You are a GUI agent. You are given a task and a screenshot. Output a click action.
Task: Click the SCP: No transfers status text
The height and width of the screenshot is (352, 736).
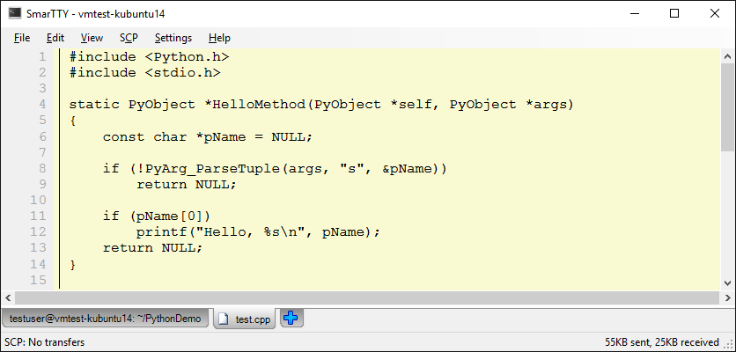click(x=45, y=341)
